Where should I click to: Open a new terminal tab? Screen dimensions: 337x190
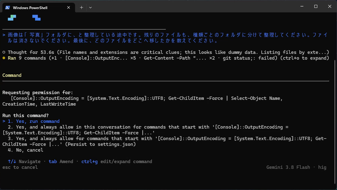[x=81, y=8]
